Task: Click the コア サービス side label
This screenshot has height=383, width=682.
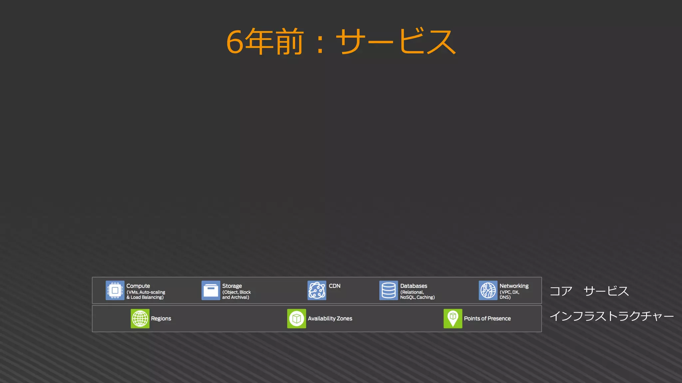Action: click(589, 291)
